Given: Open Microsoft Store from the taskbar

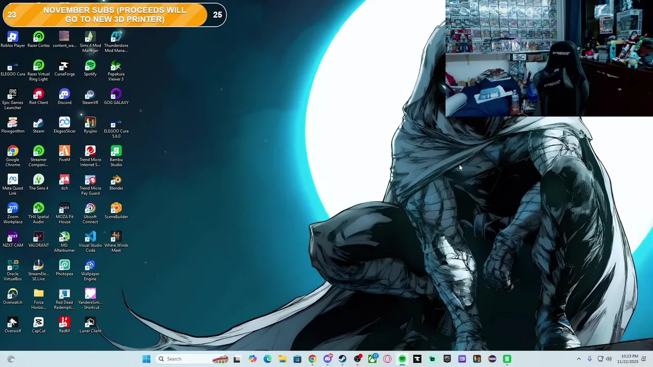Looking at the screenshot, I should [x=297, y=359].
